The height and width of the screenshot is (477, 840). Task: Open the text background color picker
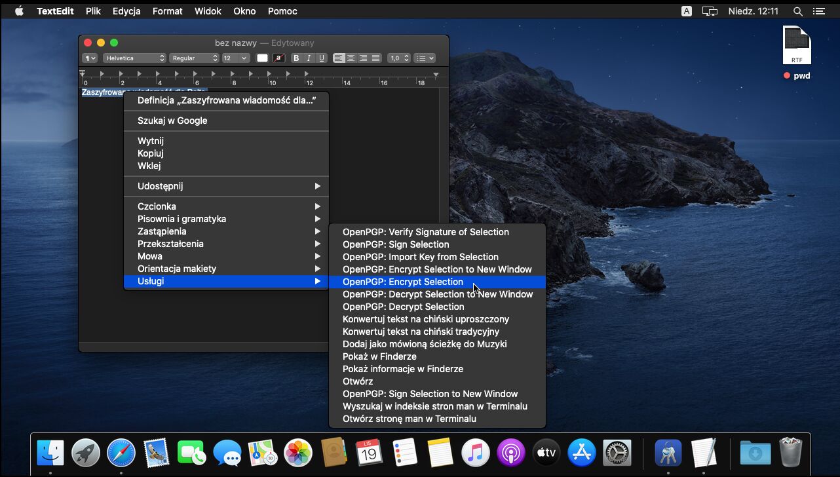(x=278, y=58)
